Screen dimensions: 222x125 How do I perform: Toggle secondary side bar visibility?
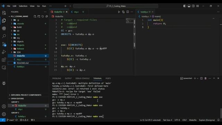click(x=193, y=6)
